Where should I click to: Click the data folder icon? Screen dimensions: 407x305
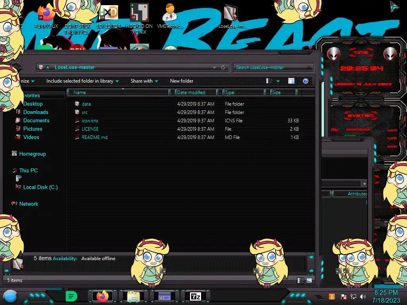(x=77, y=104)
